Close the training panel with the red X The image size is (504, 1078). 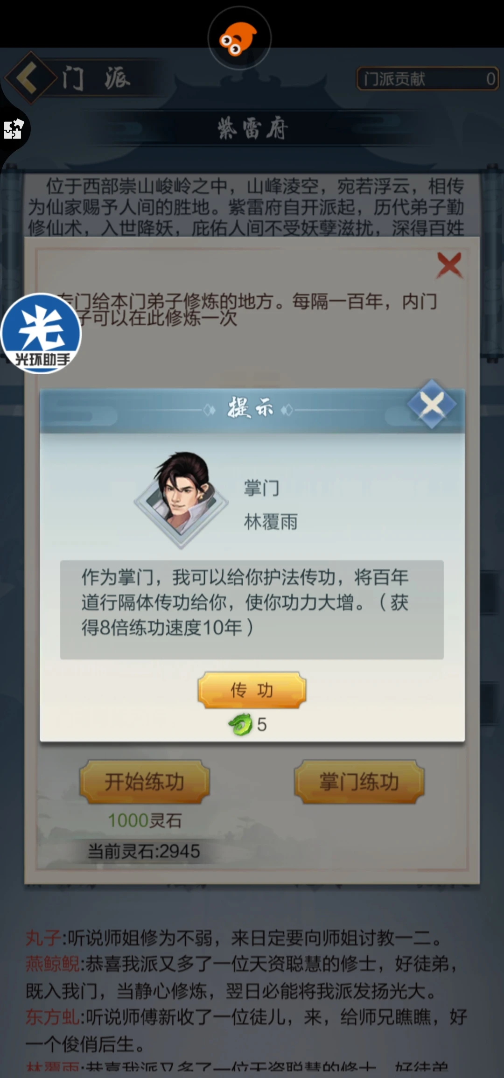(449, 265)
